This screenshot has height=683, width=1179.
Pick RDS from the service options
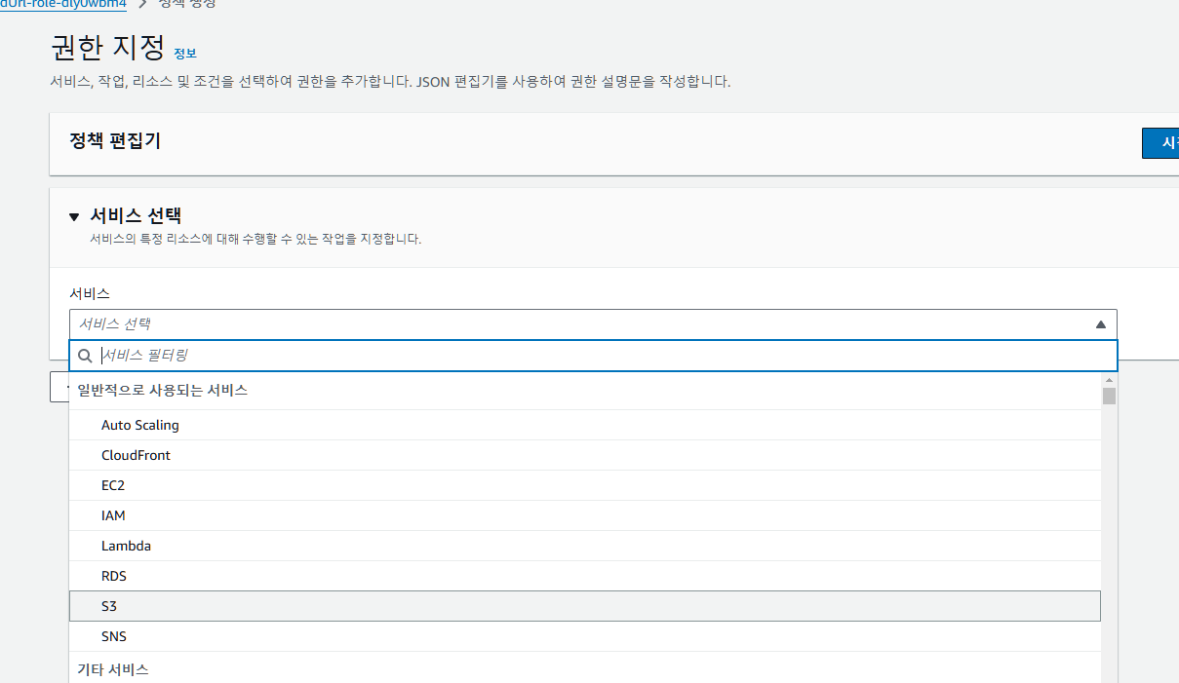585,576
